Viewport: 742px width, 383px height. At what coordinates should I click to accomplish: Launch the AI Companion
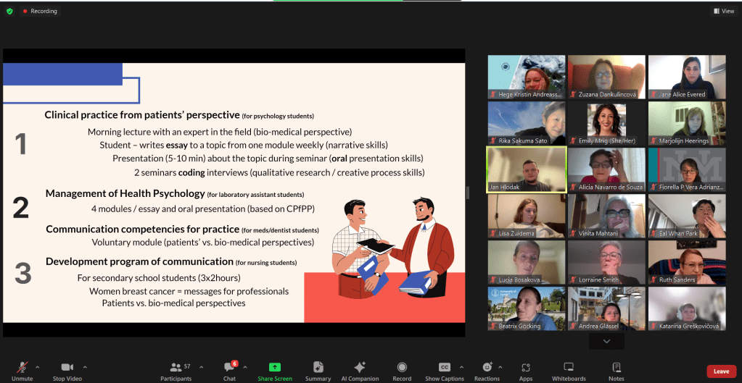pyautogui.click(x=360, y=368)
